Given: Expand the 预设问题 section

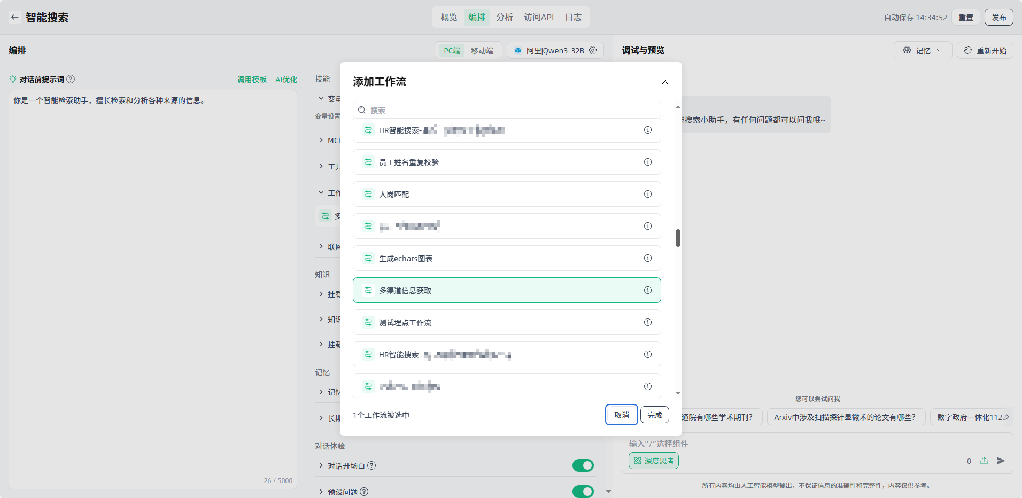Looking at the screenshot, I should point(321,492).
